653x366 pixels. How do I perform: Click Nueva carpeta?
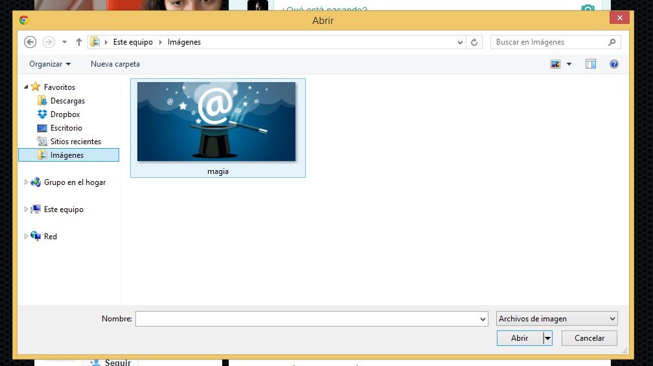pyautogui.click(x=115, y=64)
